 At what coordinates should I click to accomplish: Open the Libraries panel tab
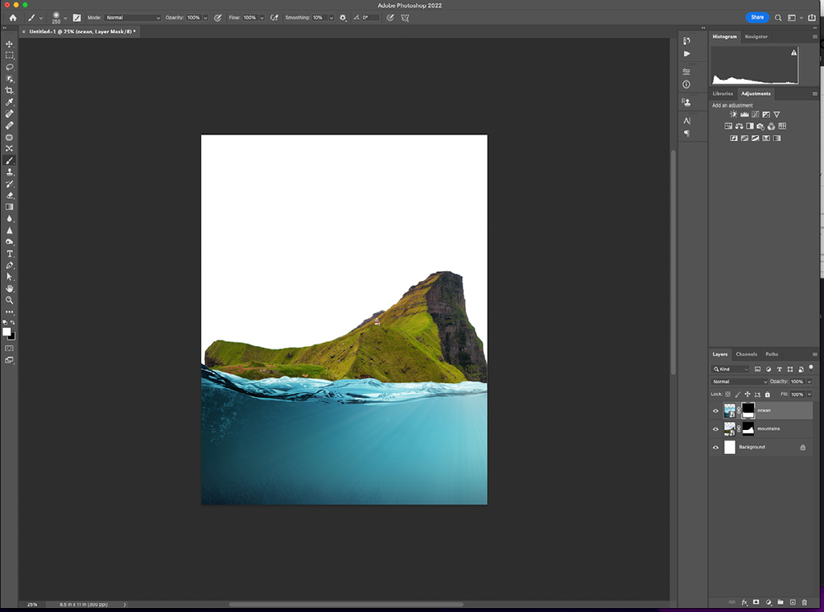coord(723,93)
